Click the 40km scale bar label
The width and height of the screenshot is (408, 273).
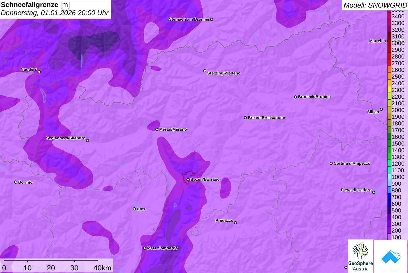tap(102, 268)
